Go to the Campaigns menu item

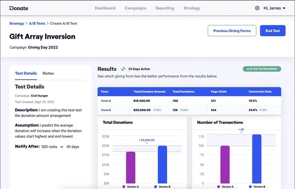(135, 8)
